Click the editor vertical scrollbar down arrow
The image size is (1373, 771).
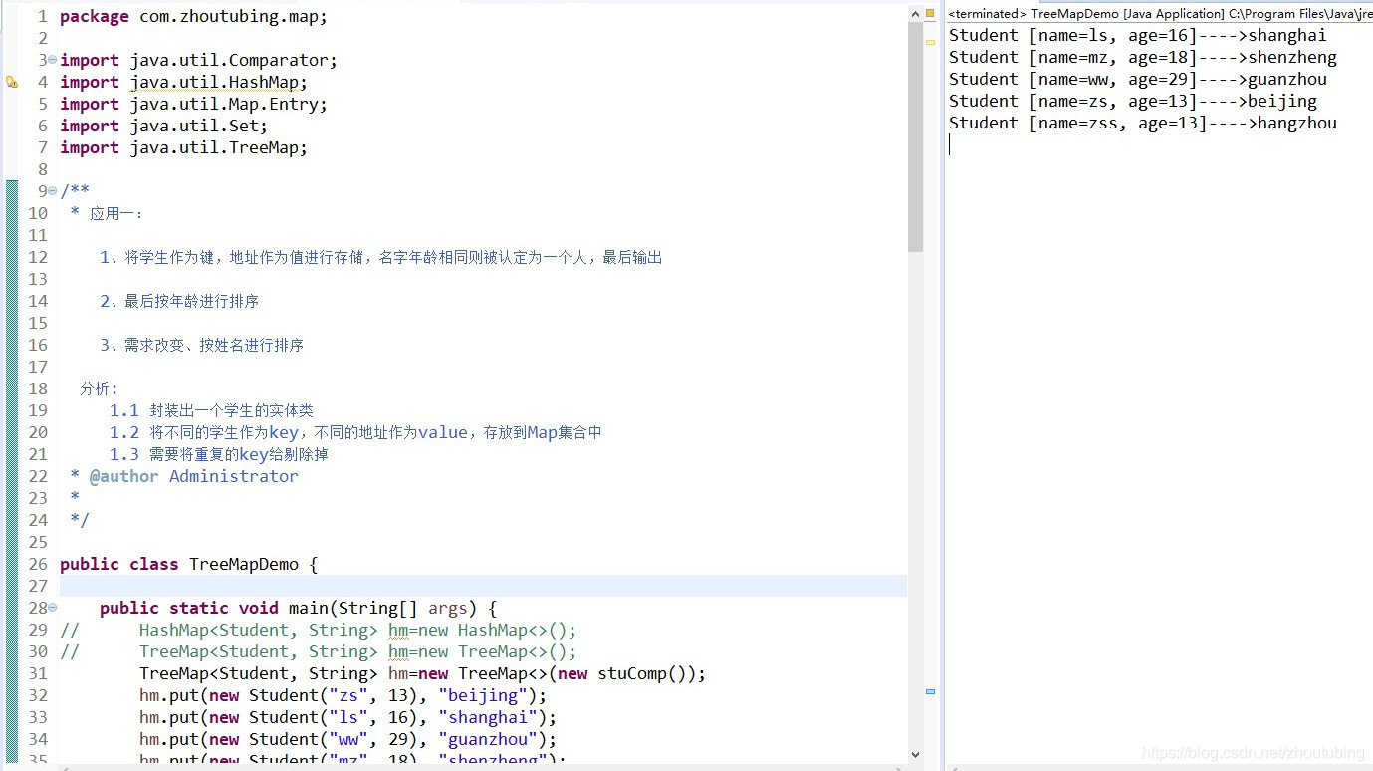click(x=916, y=756)
